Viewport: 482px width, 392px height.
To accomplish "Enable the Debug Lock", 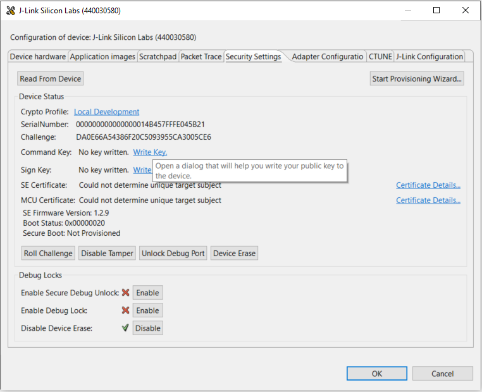I will click(147, 310).
